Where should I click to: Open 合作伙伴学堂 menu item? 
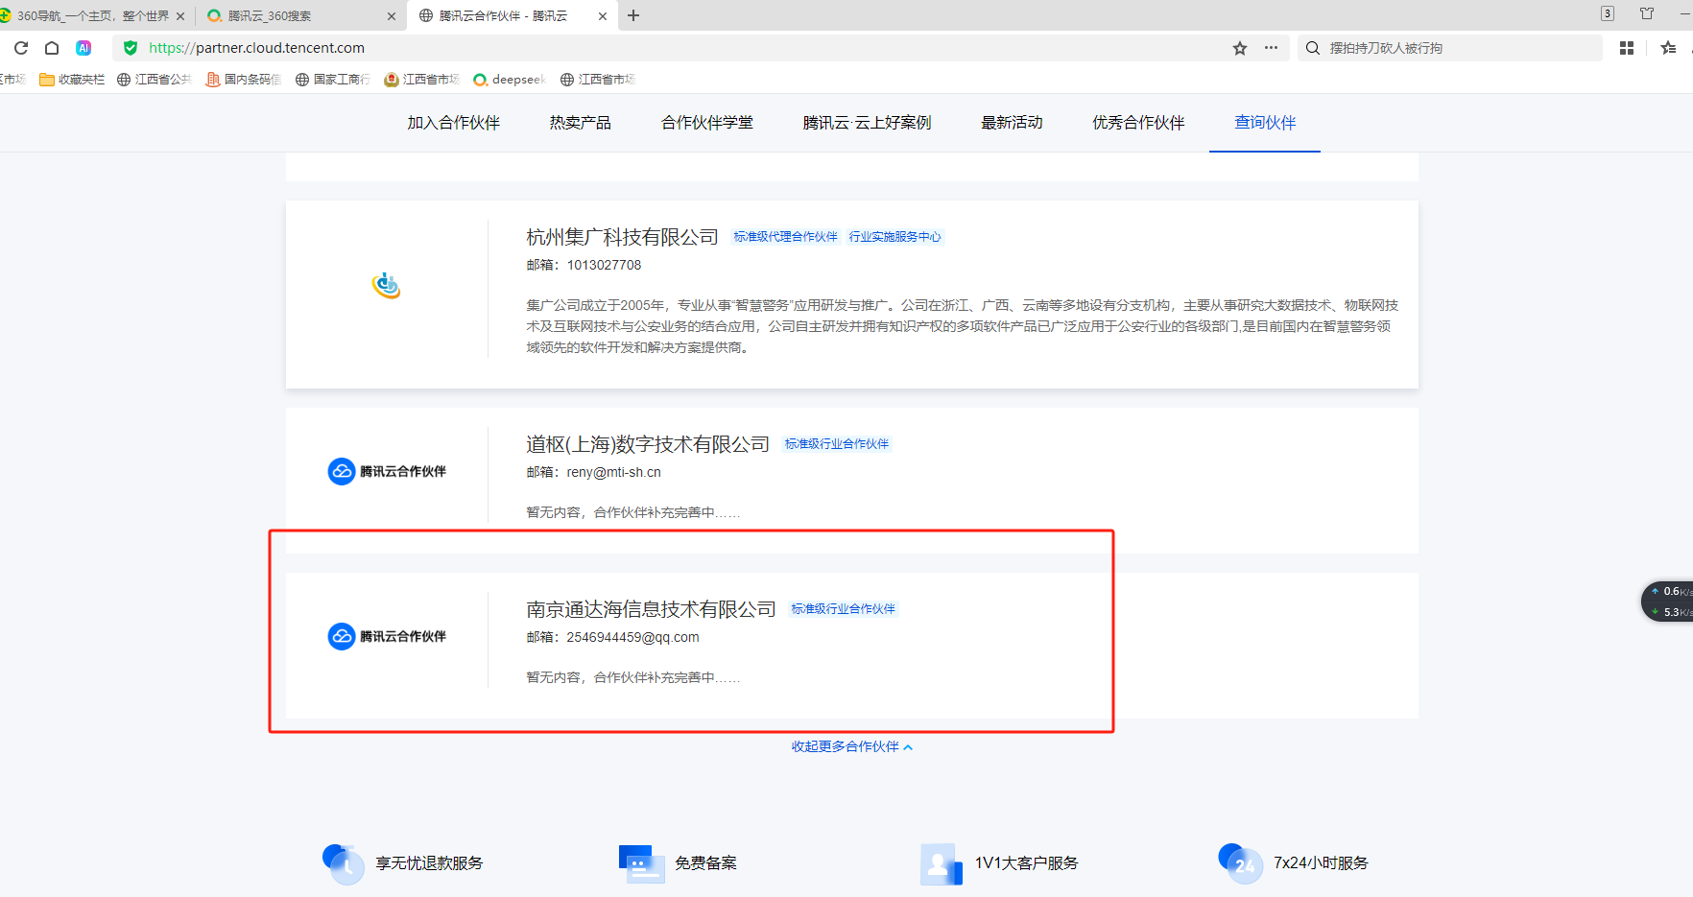707,123
